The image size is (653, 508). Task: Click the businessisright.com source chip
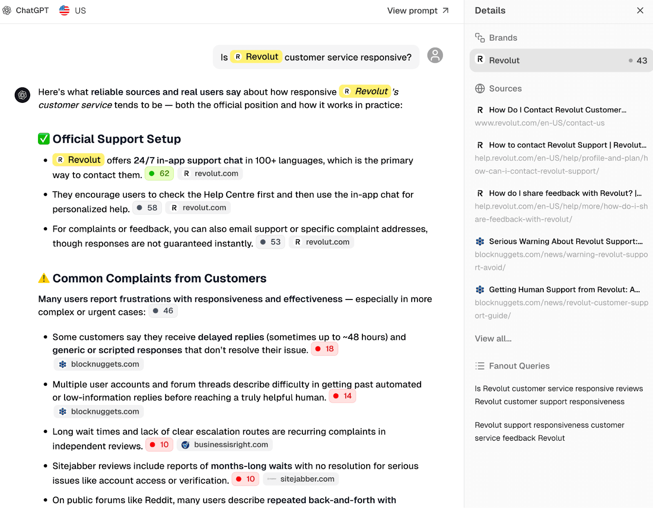[224, 444]
